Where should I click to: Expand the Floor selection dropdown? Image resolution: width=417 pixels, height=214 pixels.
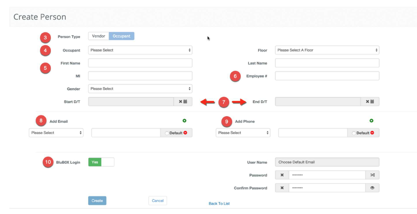327,50
